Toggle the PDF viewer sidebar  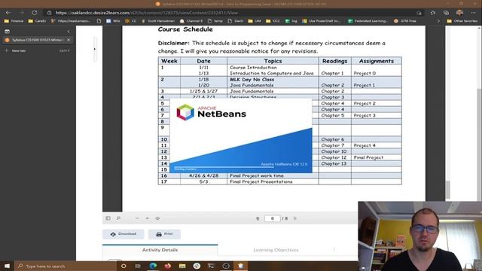click(108, 218)
